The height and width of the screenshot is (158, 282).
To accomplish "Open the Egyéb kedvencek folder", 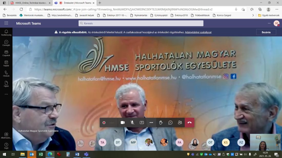I will [x=269, y=15].
